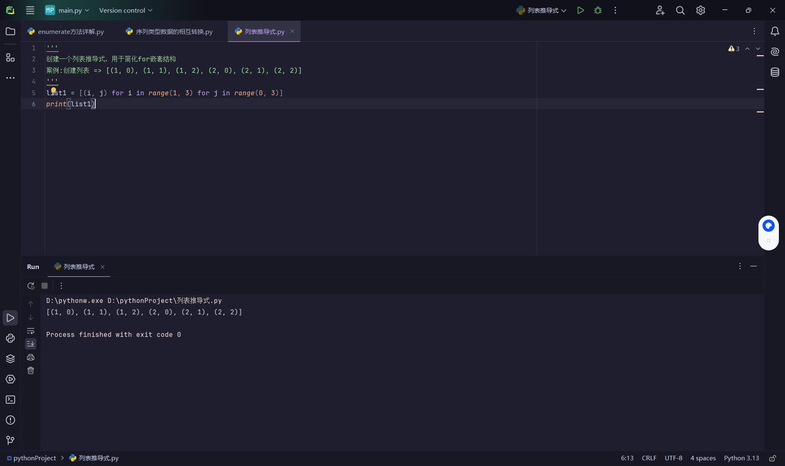The width and height of the screenshot is (785, 466).
Task: Close the 列表推导式.py editor tab
Action: (x=293, y=31)
